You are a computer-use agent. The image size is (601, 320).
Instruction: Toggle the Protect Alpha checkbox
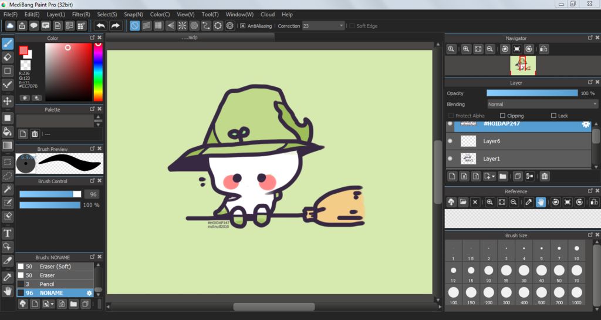pos(451,116)
